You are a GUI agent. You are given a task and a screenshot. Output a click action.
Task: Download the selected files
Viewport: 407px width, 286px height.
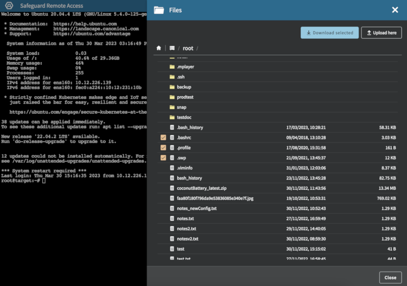tap(330, 33)
